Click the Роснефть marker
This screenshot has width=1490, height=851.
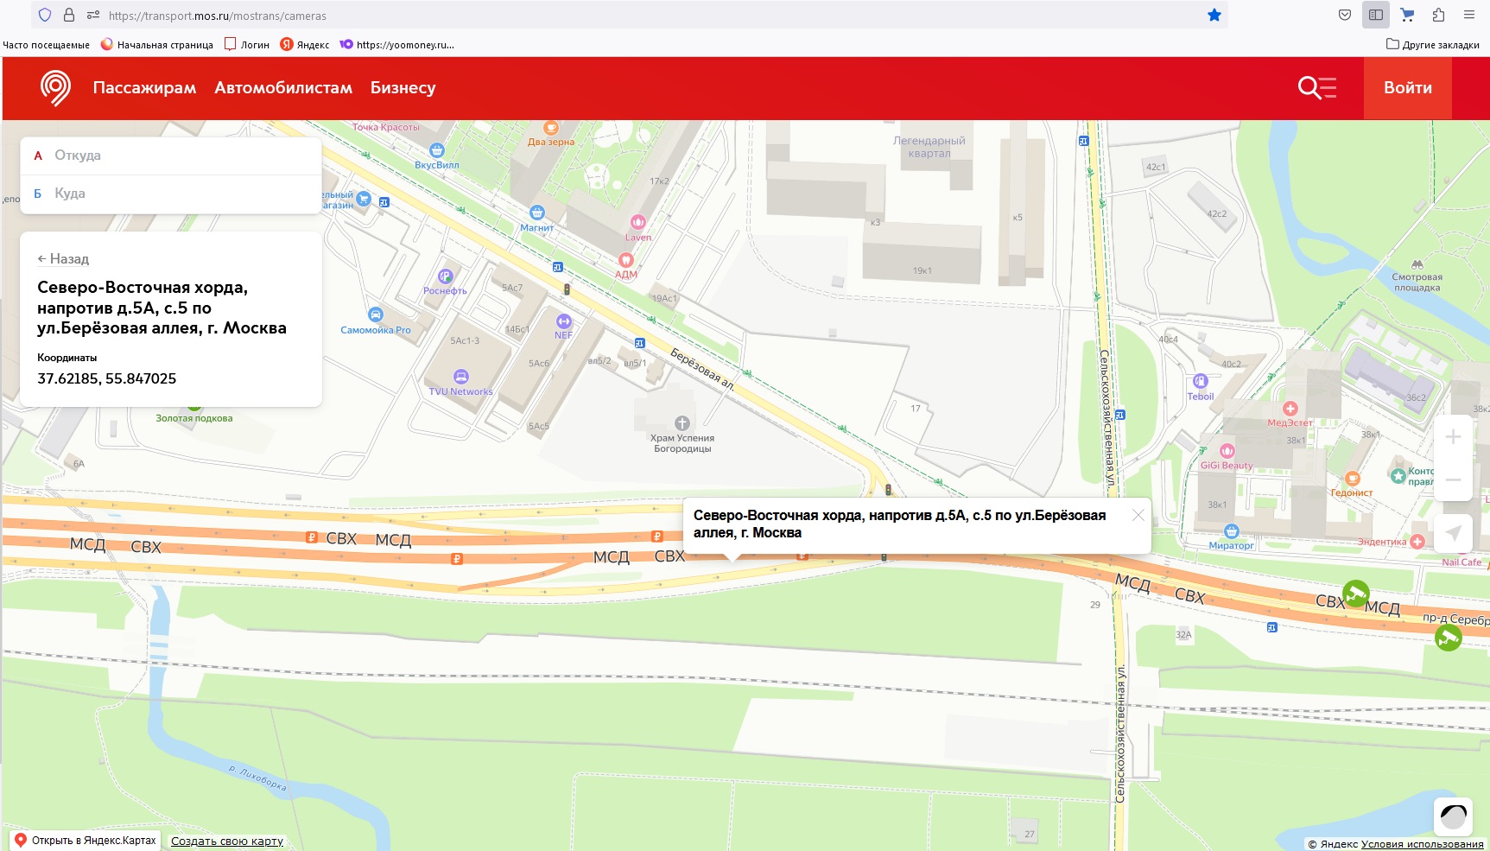(445, 276)
